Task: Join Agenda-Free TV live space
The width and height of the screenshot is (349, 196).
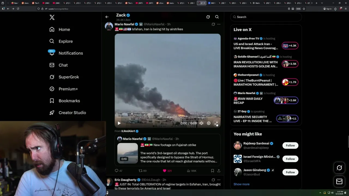Action: click(x=266, y=44)
